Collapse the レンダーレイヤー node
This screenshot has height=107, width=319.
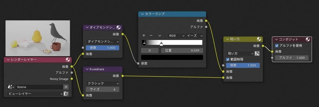coord(8,60)
